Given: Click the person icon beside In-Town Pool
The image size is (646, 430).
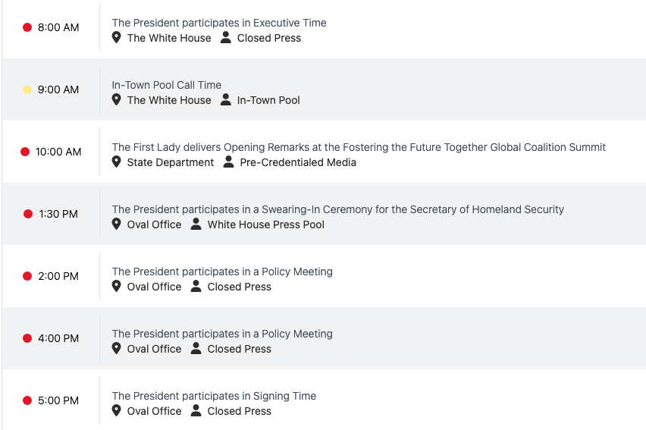Looking at the screenshot, I should point(226,99).
